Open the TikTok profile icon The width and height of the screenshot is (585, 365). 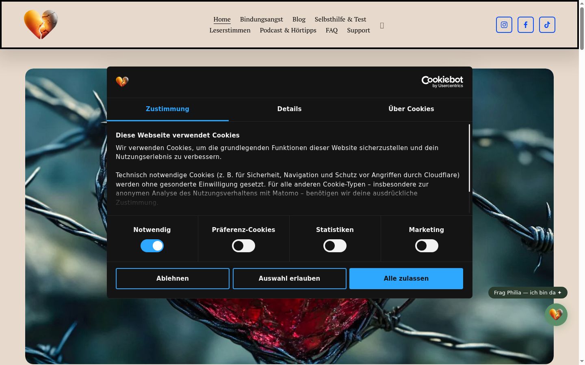click(x=547, y=25)
